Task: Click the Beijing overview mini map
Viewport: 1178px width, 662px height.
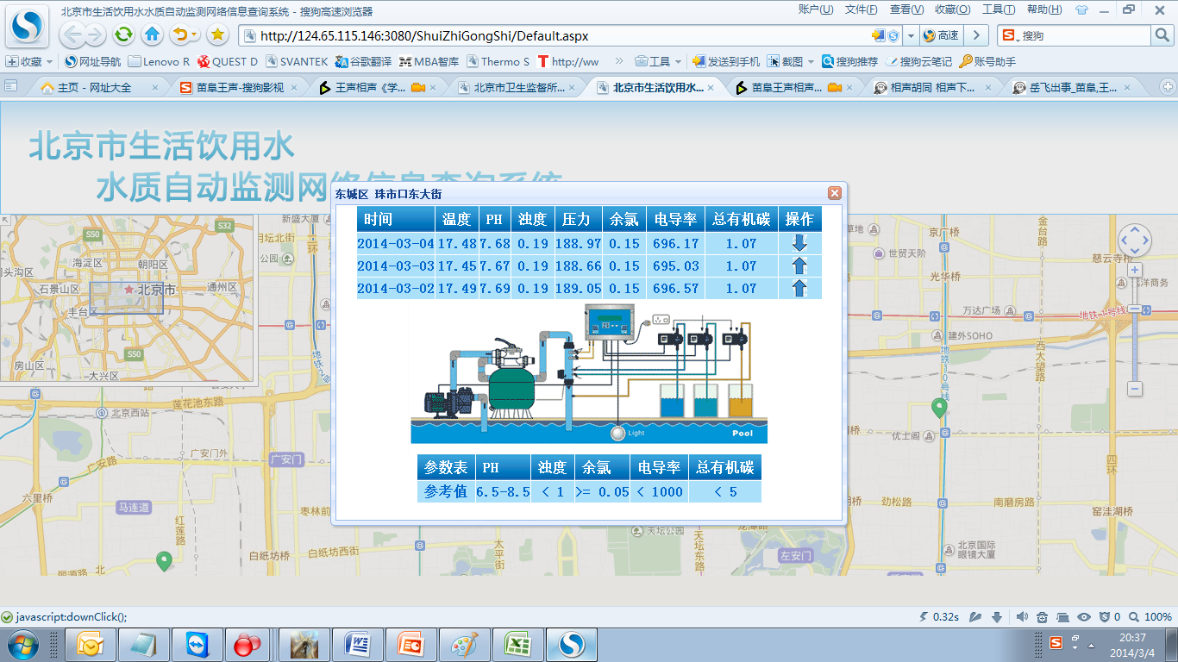Action: click(x=127, y=298)
